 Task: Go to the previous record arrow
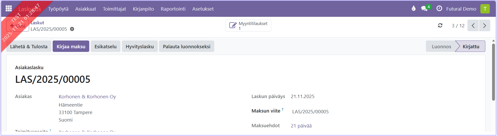tap(473, 26)
